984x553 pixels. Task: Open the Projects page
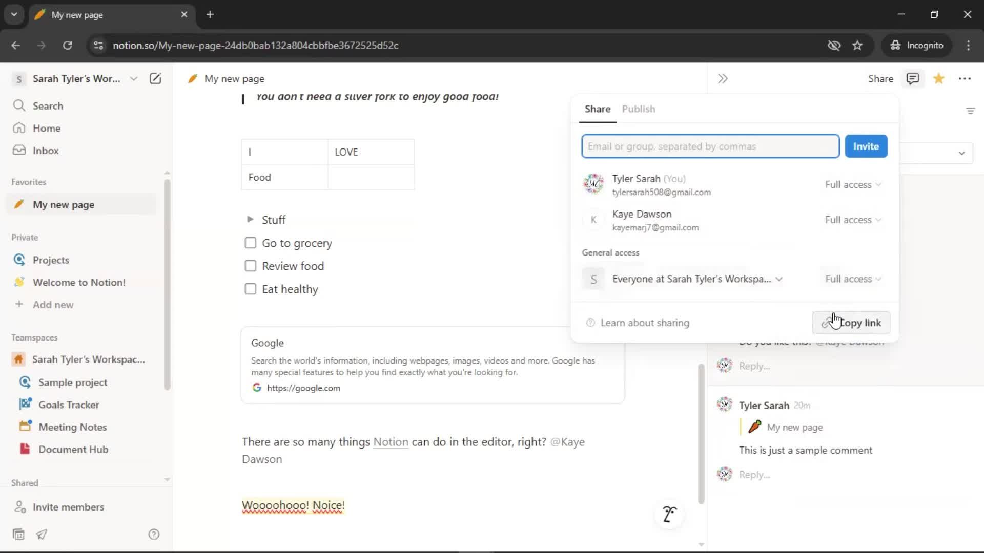tap(51, 260)
